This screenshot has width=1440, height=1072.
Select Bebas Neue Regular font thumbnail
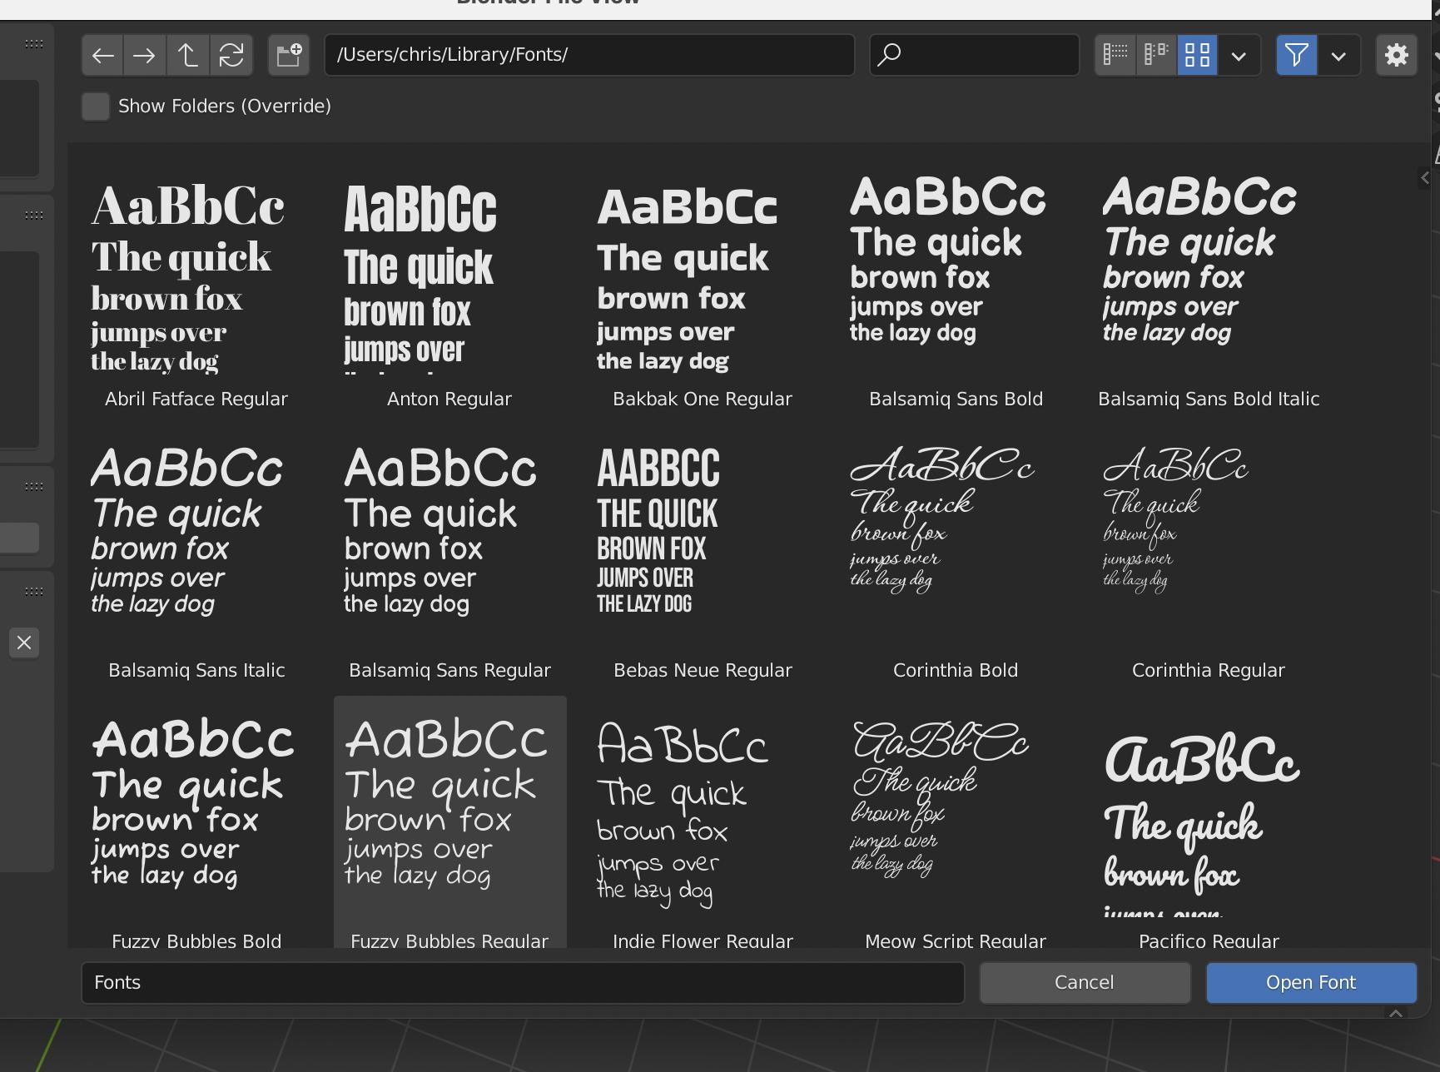pos(703,558)
